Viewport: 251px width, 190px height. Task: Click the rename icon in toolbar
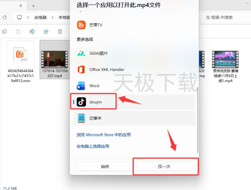[x=32, y=32]
